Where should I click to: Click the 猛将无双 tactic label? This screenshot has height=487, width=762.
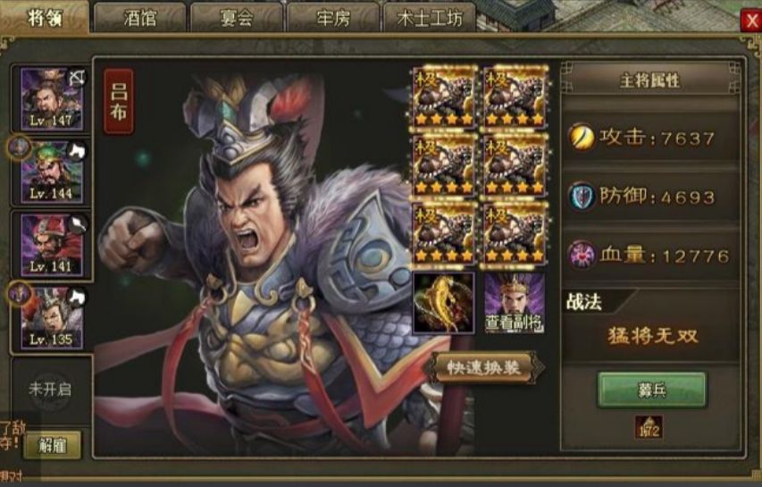tap(652, 336)
